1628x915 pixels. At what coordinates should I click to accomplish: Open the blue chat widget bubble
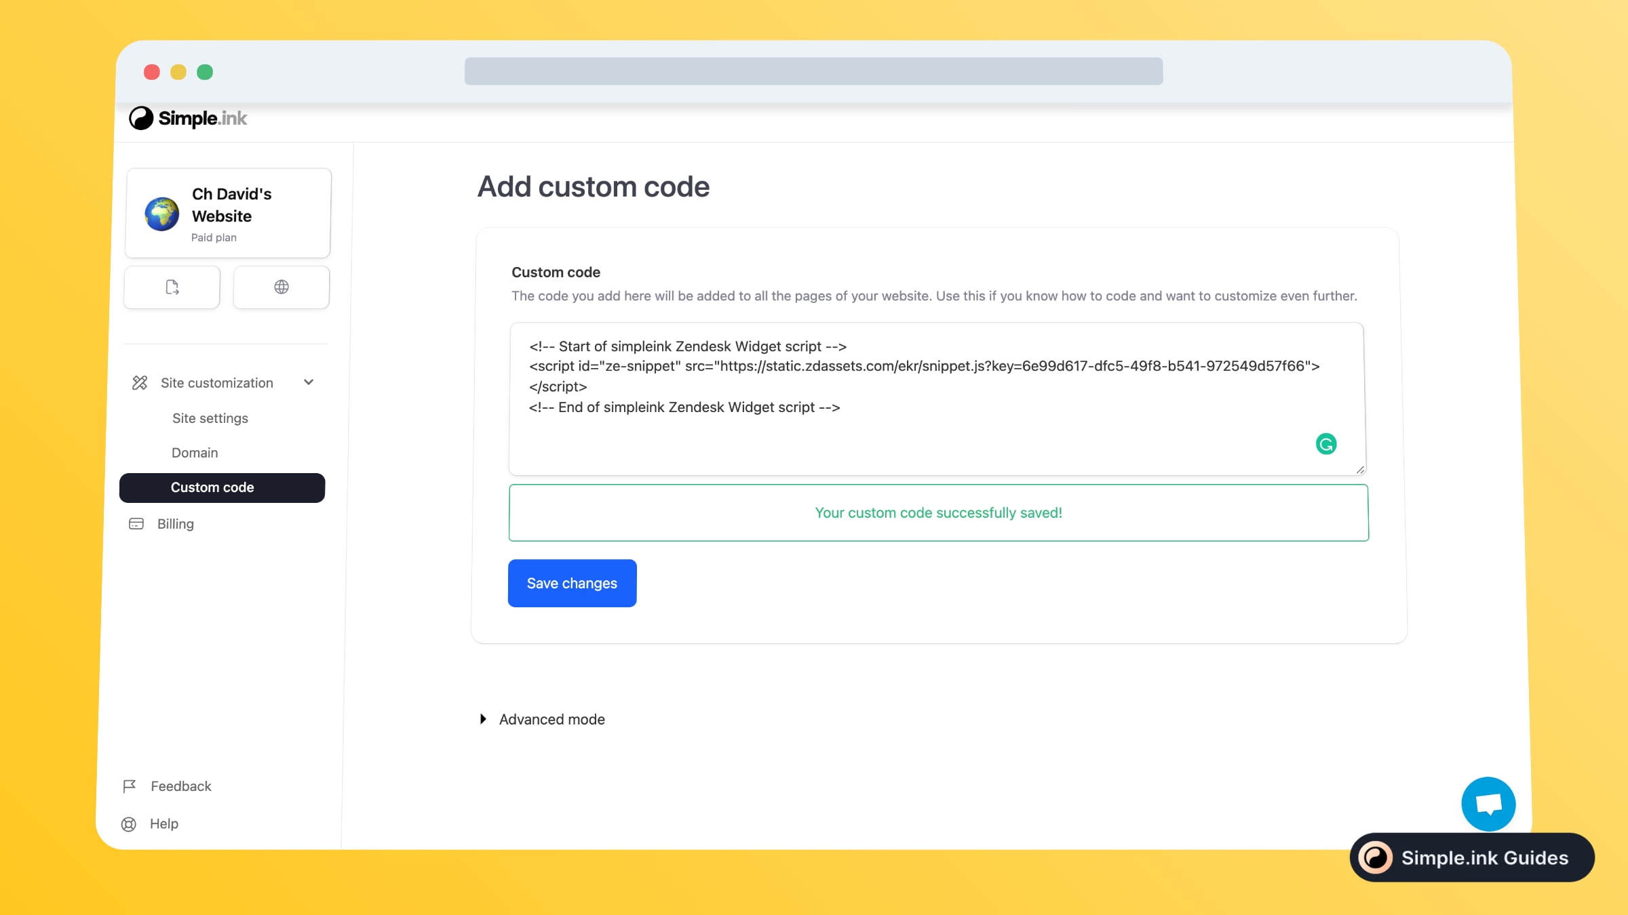1488,804
